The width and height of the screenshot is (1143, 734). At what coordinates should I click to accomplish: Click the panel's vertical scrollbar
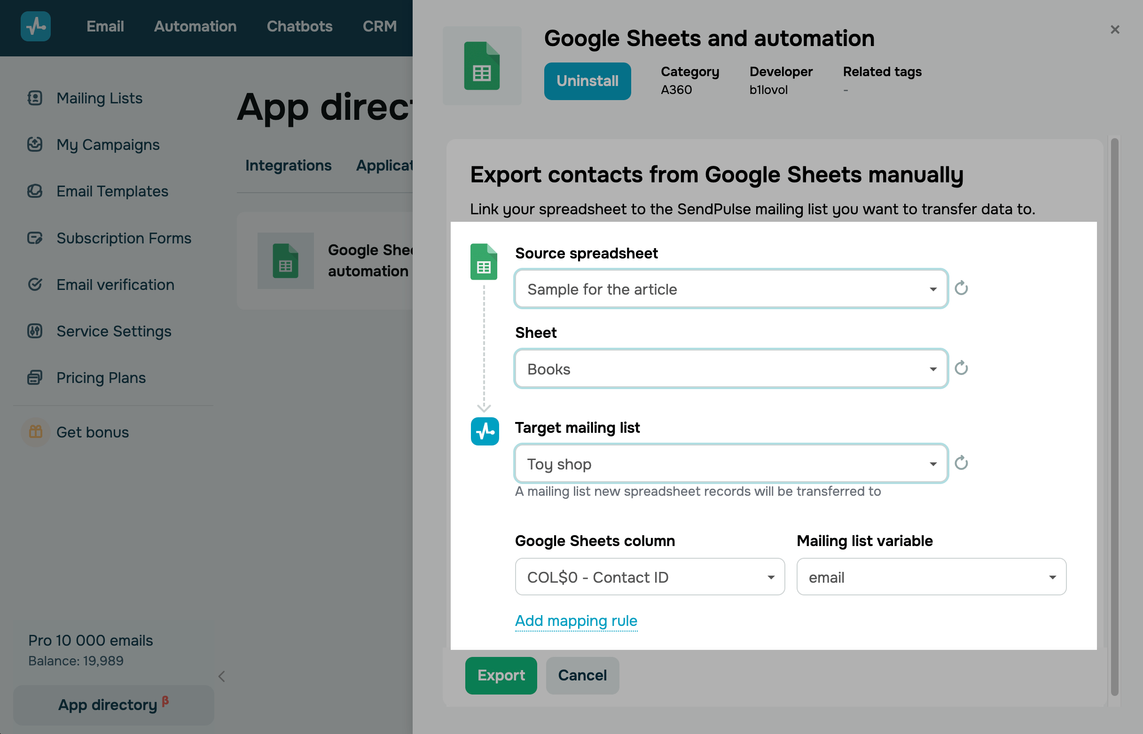click(1114, 414)
